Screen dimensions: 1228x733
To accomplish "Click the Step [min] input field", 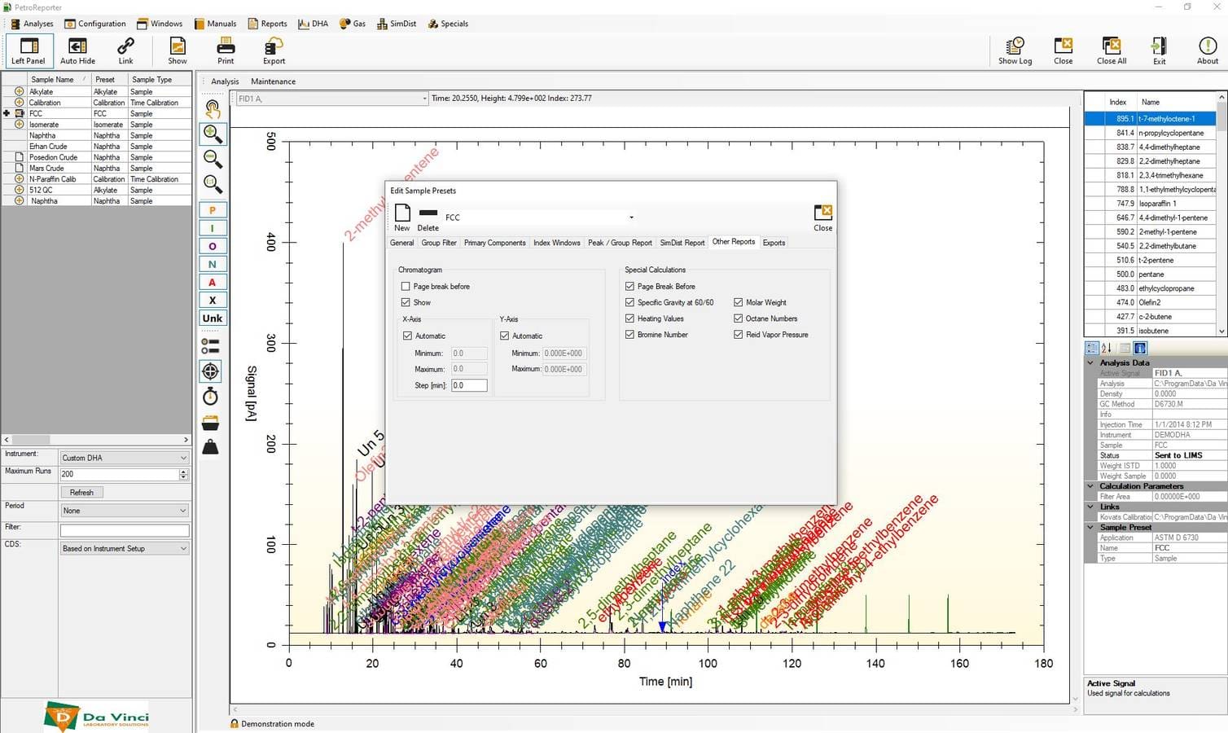I will 469,385.
